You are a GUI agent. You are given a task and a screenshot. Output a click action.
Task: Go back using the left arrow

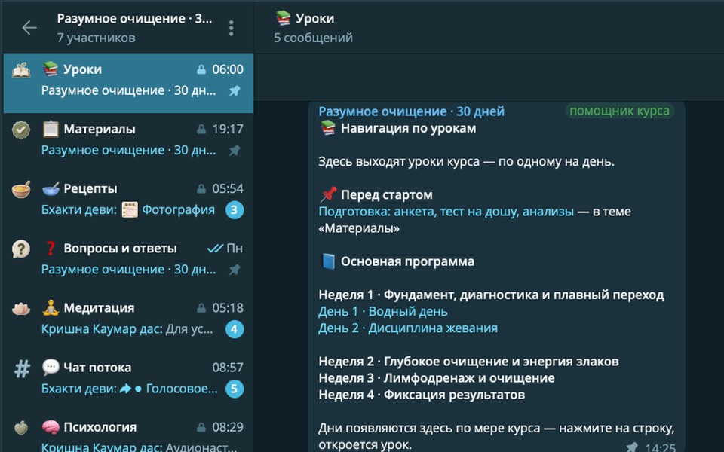click(x=29, y=28)
